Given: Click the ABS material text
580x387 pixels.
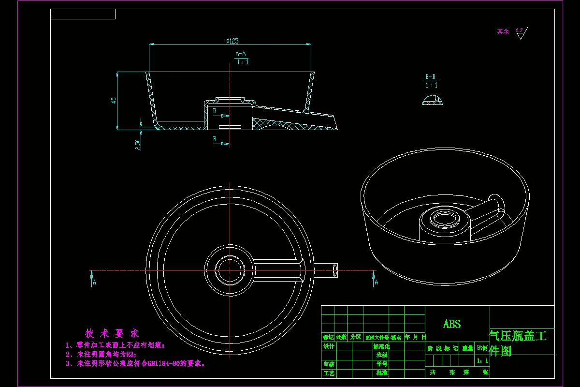Looking at the screenshot, I should [x=452, y=324].
